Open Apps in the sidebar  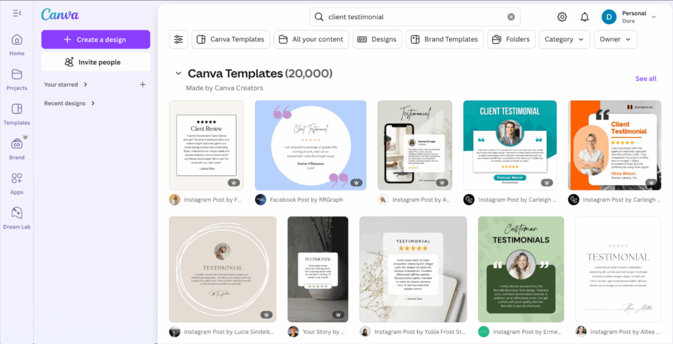tap(17, 183)
